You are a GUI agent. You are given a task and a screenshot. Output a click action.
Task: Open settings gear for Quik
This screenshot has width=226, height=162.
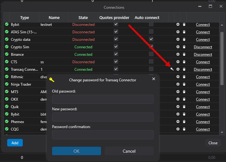pyautogui.click(x=178, y=107)
